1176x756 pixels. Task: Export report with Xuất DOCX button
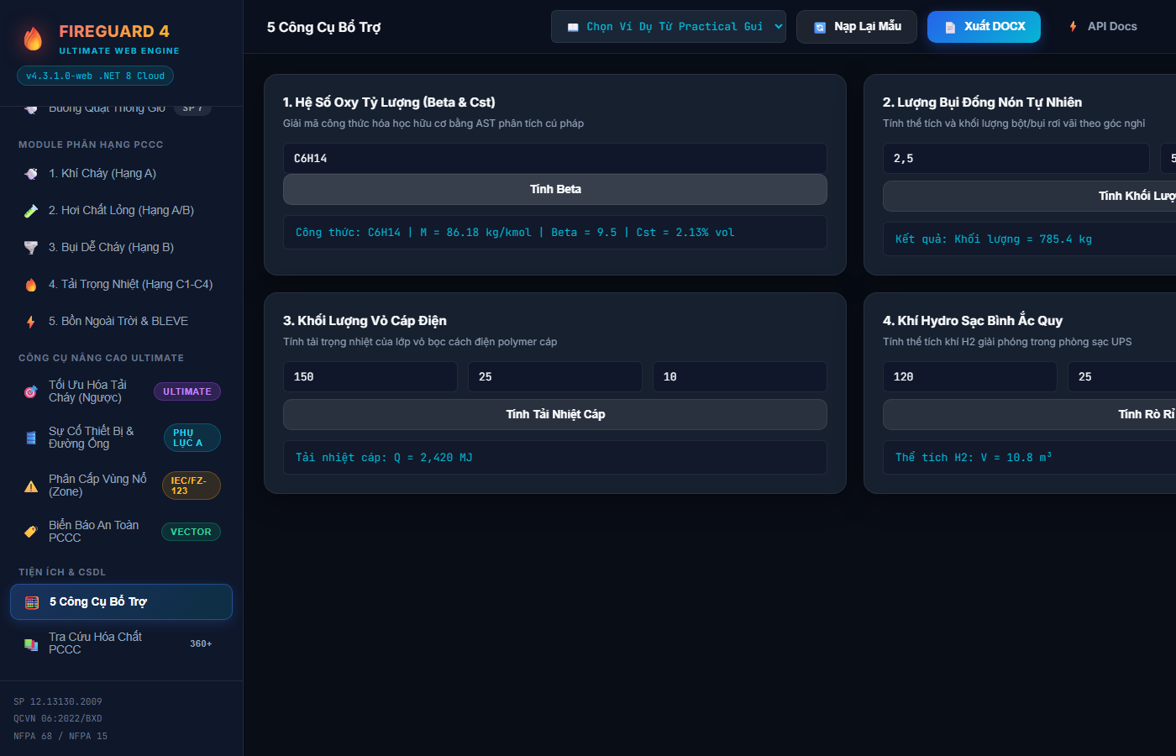tap(984, 27)
